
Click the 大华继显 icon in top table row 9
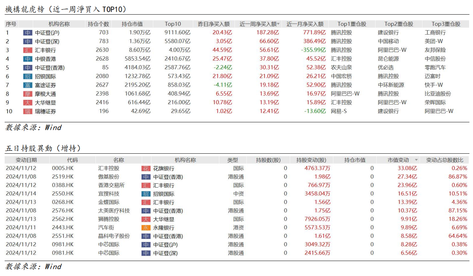[x=28, y=103]
